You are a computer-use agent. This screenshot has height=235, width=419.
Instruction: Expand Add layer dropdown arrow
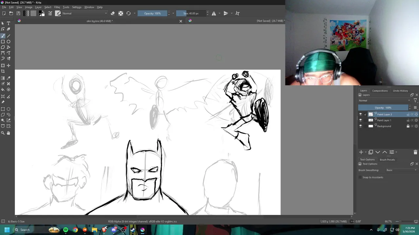click(x=366, y=152)
